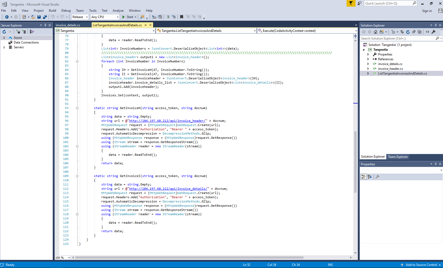Collapse the foreach block at line 82
443x268 pixels.
point(77,61)
